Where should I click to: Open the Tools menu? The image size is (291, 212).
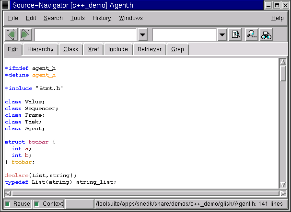click(77, 18)
